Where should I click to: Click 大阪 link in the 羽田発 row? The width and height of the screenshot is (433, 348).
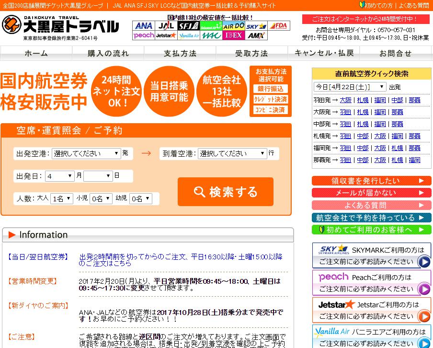(345, 100)
